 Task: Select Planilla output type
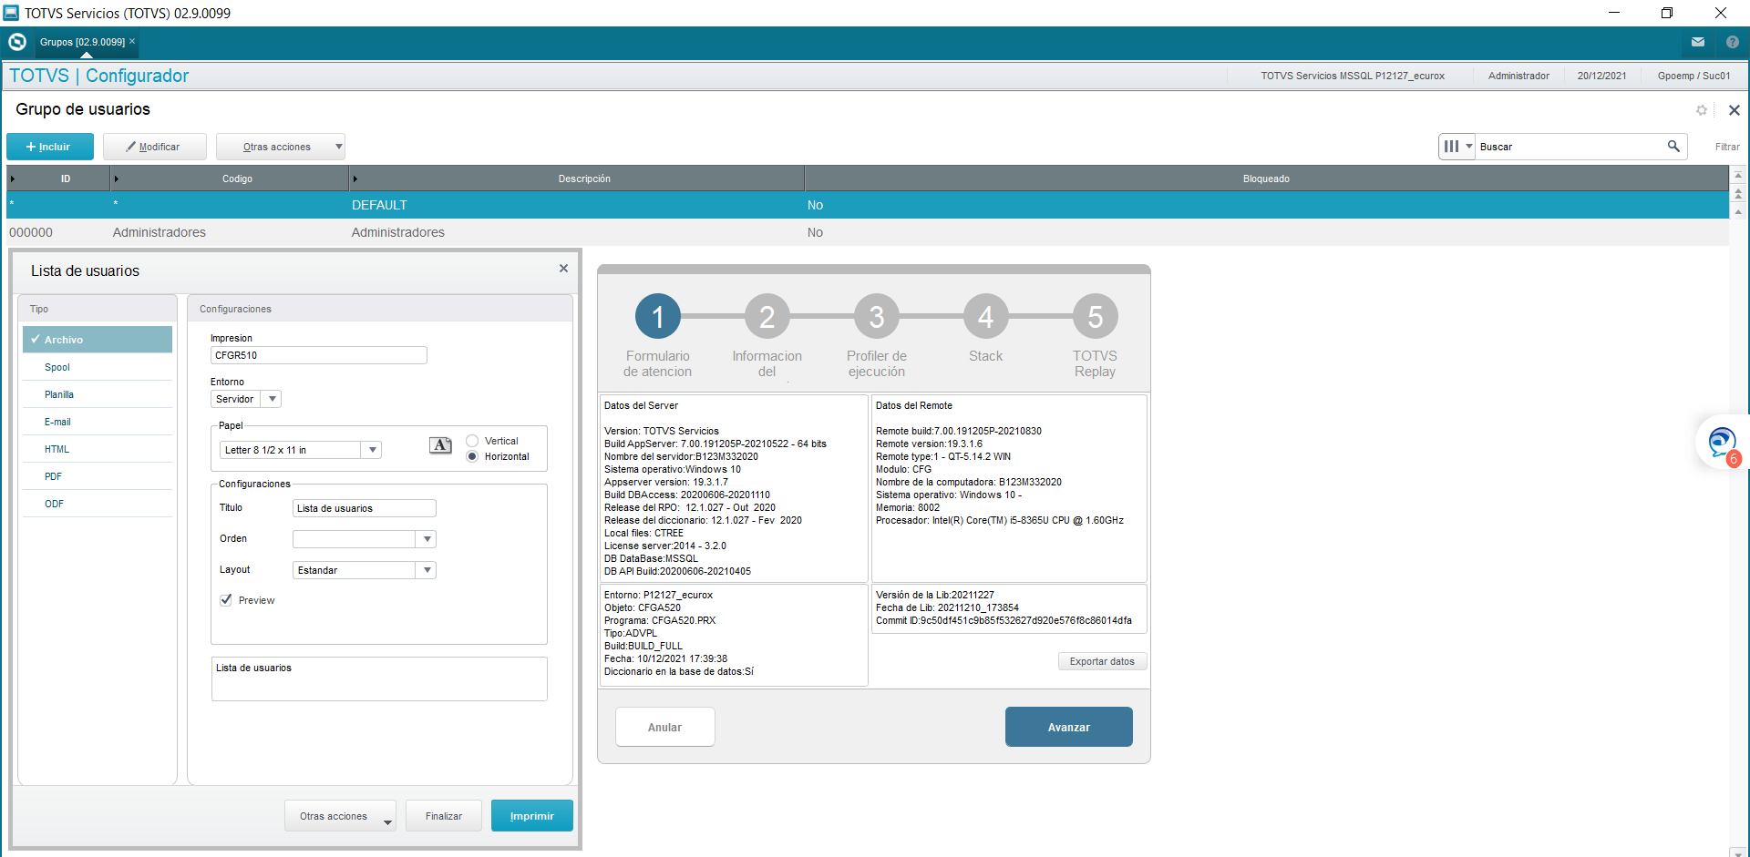pos(98,394)
